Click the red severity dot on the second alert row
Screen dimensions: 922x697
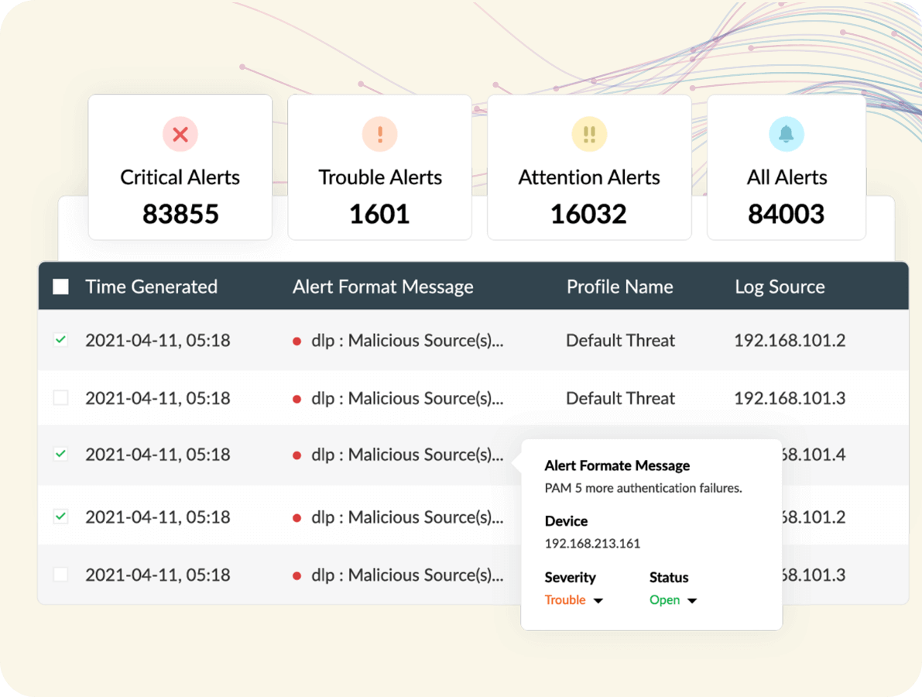pos(296,398)
